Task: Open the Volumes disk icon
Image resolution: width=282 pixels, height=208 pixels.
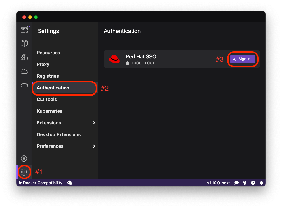Action: 24,85
